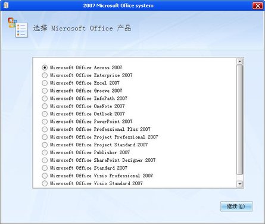The height and width of the screenshot is (224, 265).
Task: Select Microsoft Office Access 2007 radio button
Action: click(x=45, y=67)
